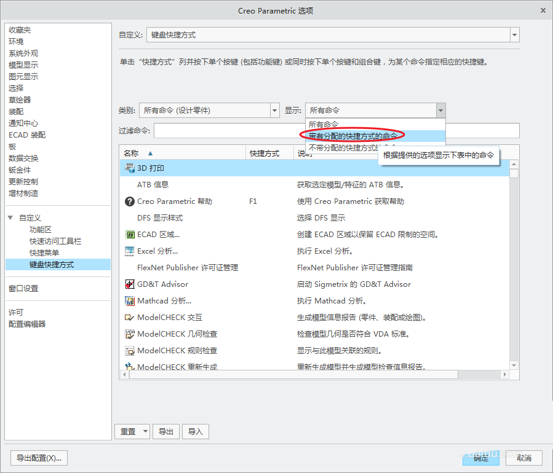Close the Creo Parametric 选项 dialog
This screenshot has height=473, width=553.
(x=543, y=10)
